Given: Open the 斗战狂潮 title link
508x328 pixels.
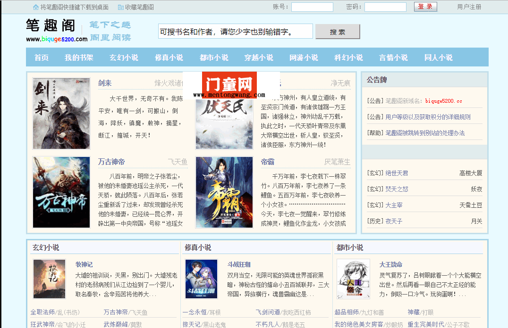Looking at the screenshot, I should pyautogui.click(x=239, y=264).
